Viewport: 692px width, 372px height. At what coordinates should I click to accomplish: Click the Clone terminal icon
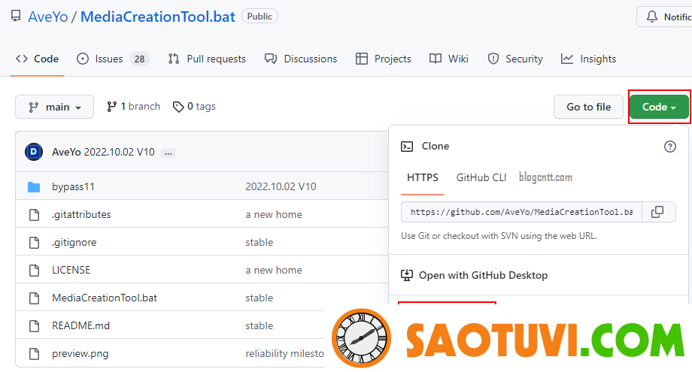click(407, 147)
